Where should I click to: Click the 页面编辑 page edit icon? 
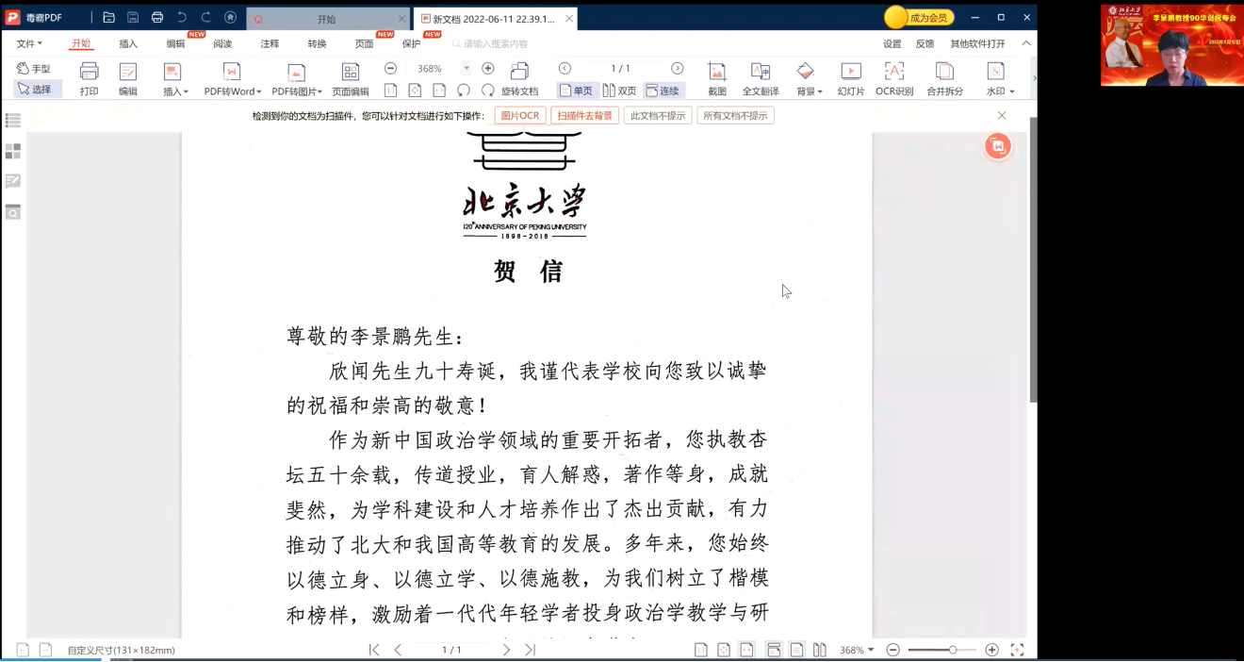(350, 78)
